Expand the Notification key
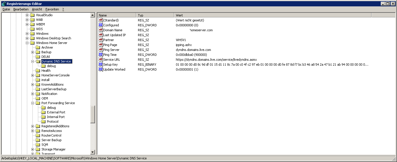This screenshot has height=162, width=397. coord(33,94)
